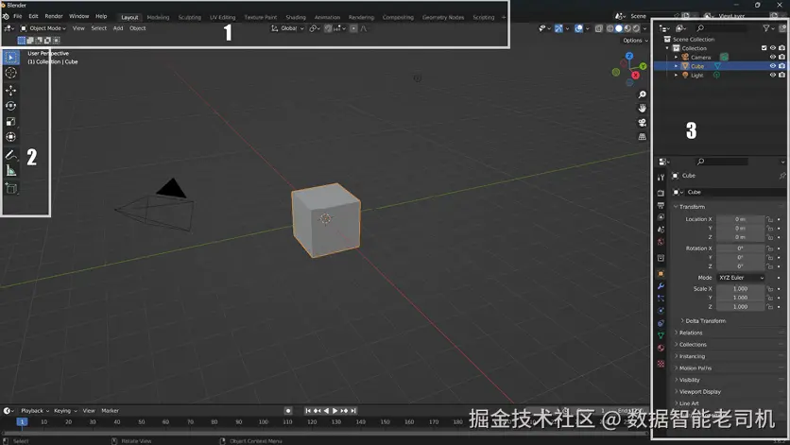Switch to the Shading workspace tab
790x445 pixels.
296,17
